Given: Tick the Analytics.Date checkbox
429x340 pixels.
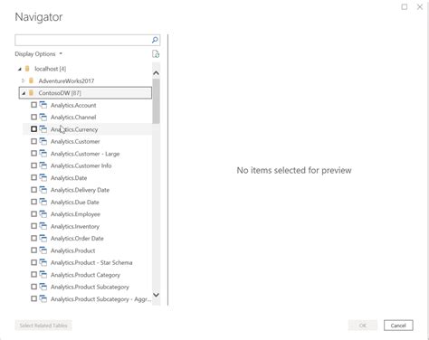Looking at the screenshot, I should [x=33, y=177].
